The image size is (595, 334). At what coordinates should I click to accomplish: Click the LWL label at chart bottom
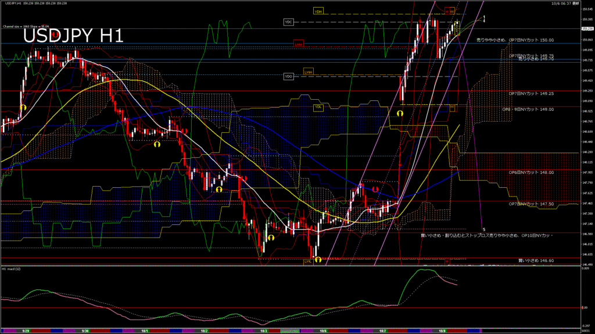[x=308, y=262]
